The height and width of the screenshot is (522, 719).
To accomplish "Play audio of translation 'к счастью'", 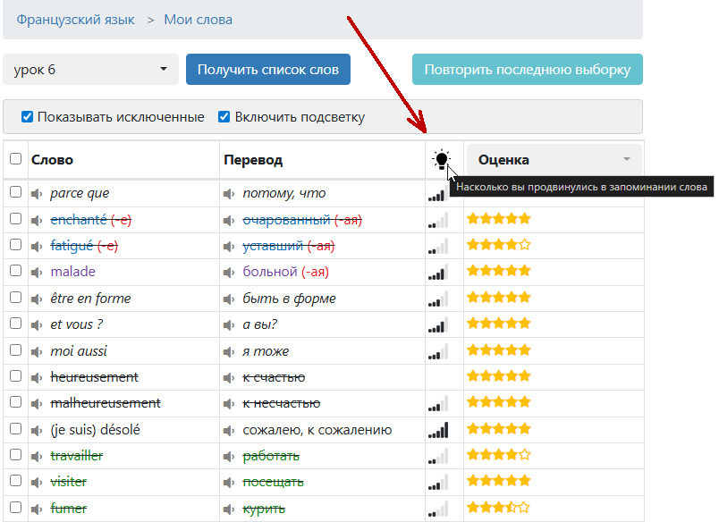I will (229, 377).
